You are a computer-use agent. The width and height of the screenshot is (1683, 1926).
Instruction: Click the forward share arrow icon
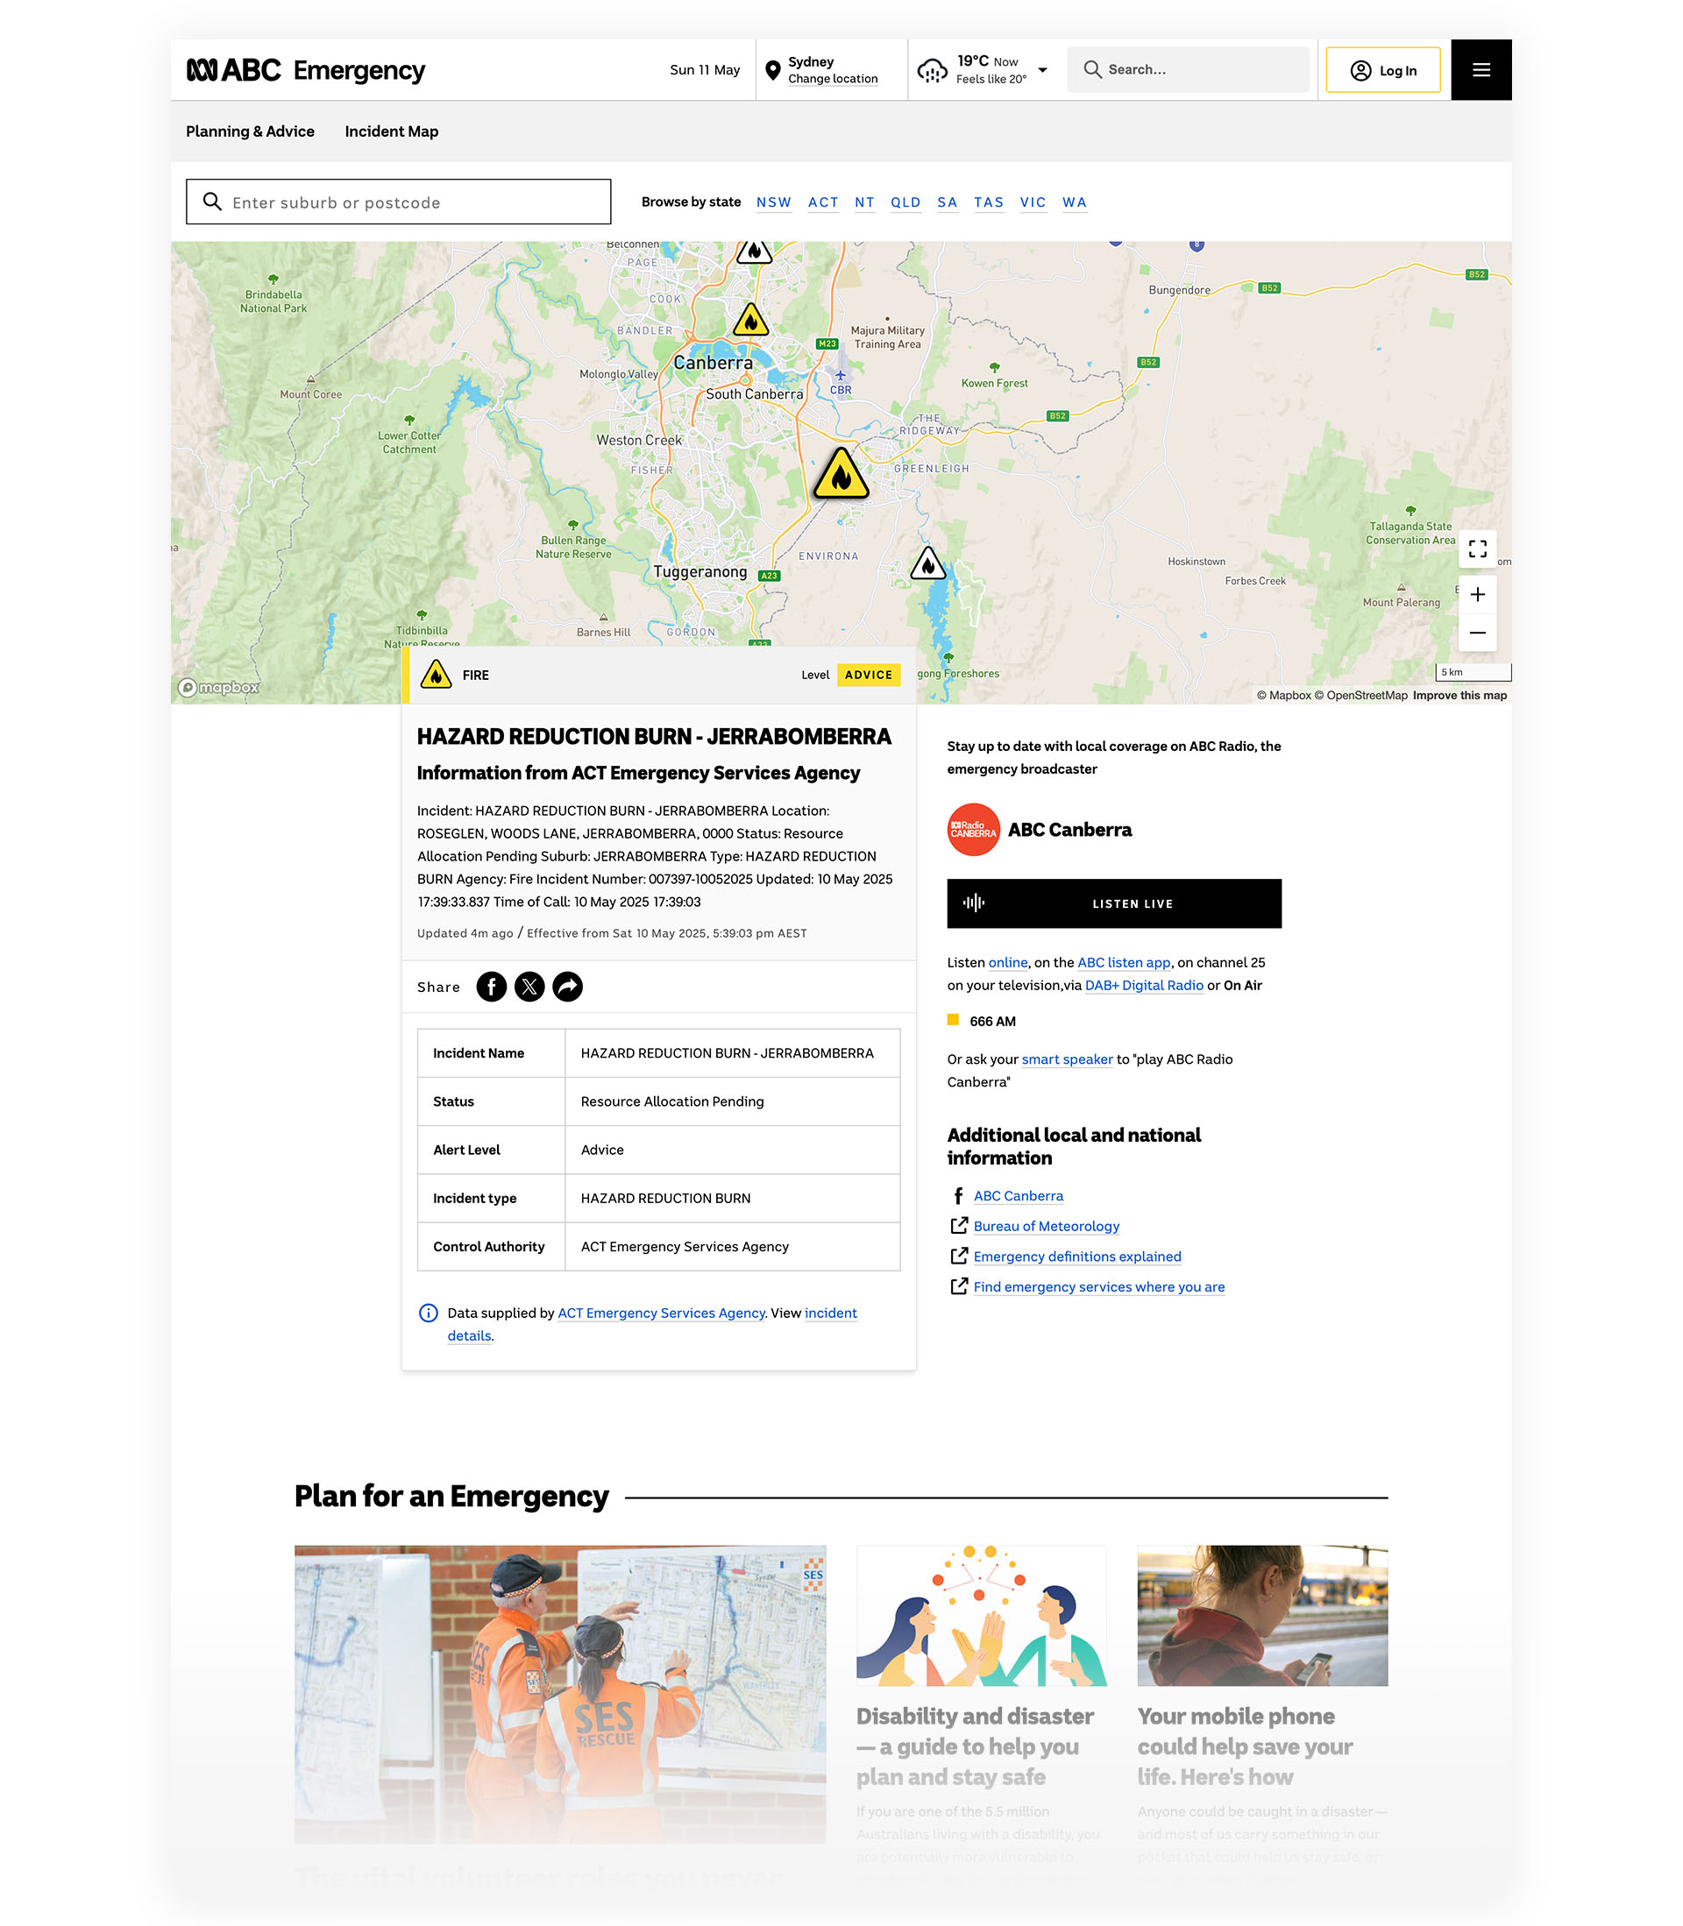point(567,987)
